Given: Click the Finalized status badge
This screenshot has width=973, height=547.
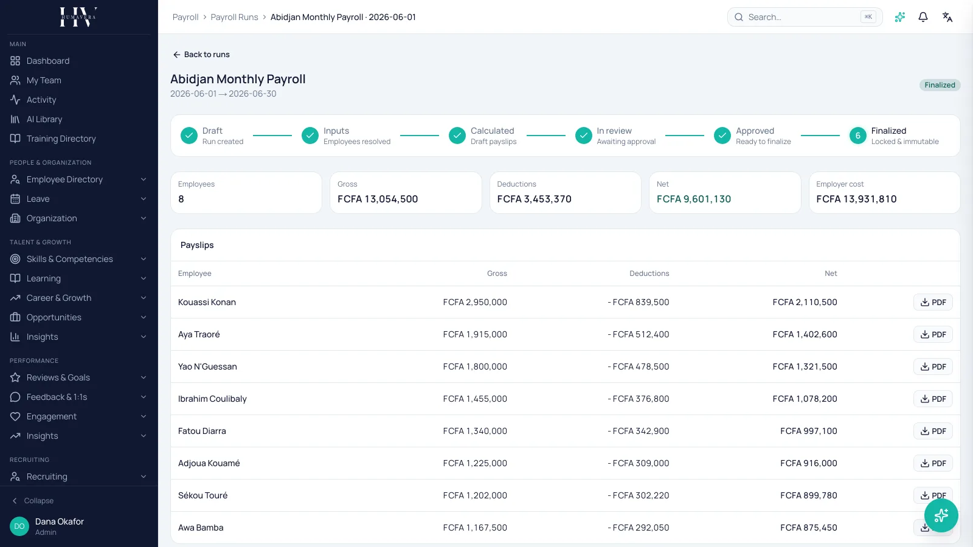Looking at the screenshot, I should [x=940, y=85].
